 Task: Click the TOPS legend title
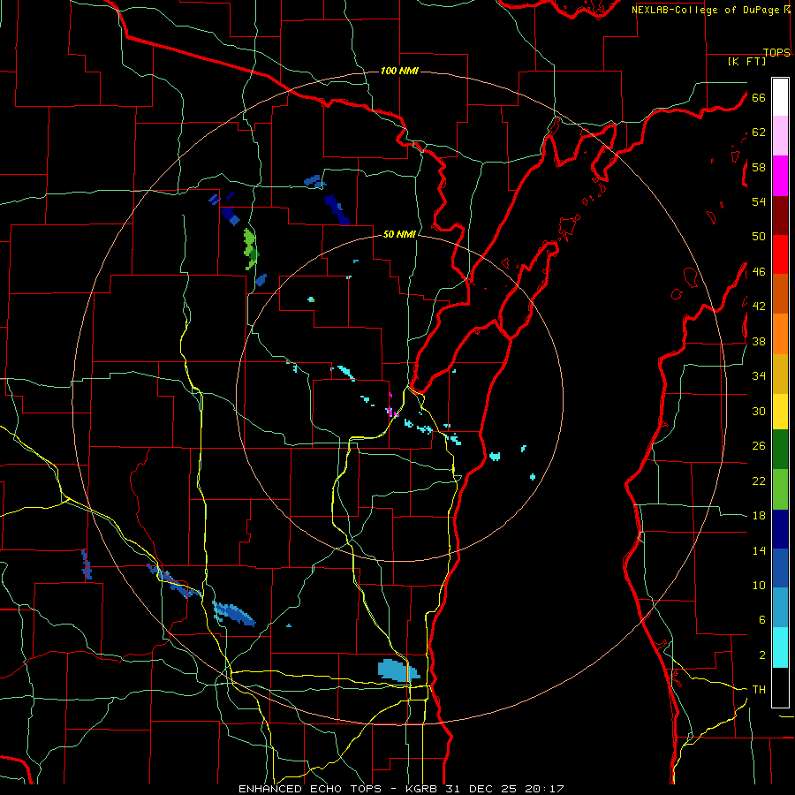[776, 52]
